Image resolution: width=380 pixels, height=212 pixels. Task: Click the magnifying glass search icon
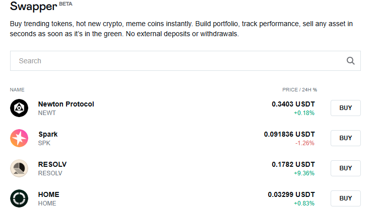[x=350, y=61]
